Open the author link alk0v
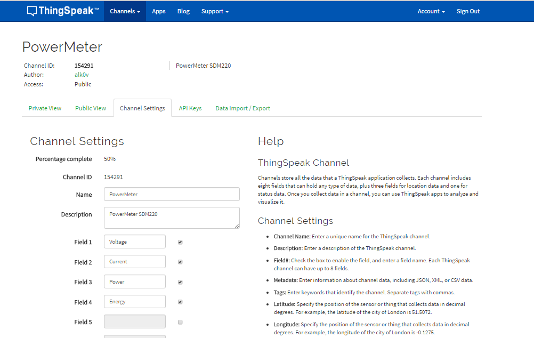 pyautogui.click(x=82, y=75)
